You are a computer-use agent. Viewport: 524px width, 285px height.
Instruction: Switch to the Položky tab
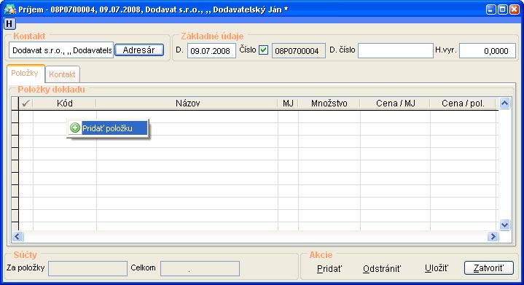coord(25,73)
